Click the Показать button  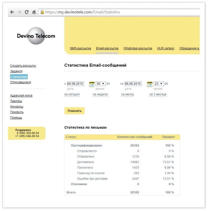(74, 111)
